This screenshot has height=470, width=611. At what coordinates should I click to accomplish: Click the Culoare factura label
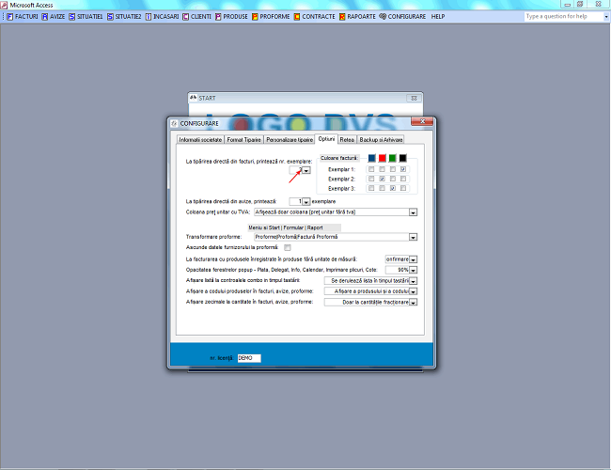pos(338,158)
